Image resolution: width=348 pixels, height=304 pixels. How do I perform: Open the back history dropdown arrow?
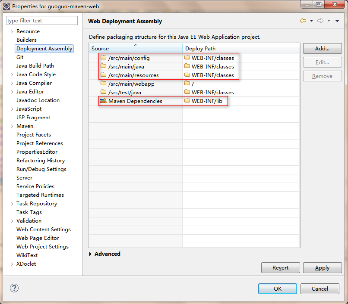(312, 21)
